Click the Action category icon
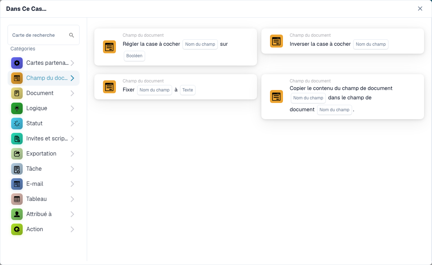This screenshot has width=432, height=265. coord(17,229)
